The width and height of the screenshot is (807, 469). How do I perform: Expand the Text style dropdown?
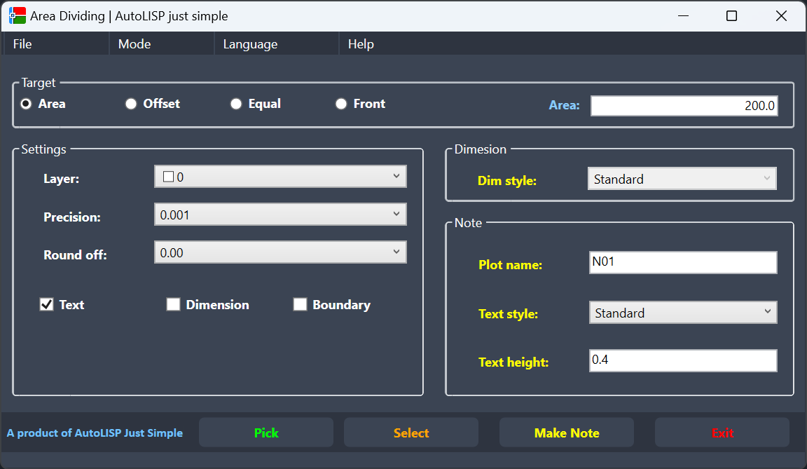tap(683, 313)
